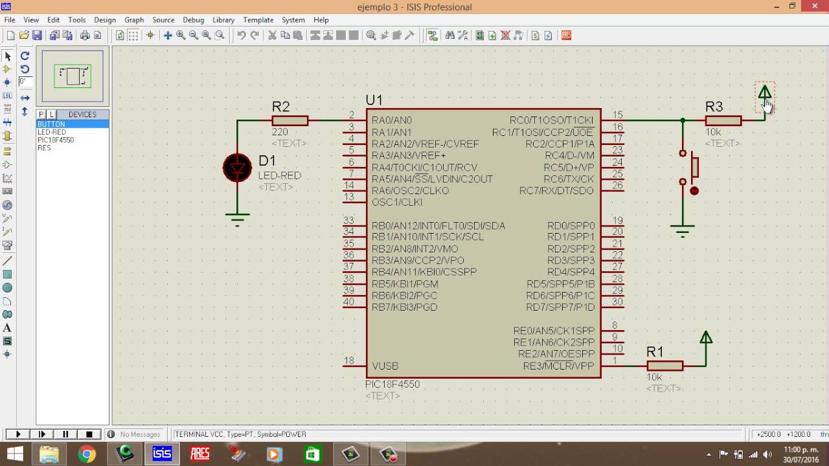Click the Cut scissors icon
Viewport: 829px width, 466px height.
coord(272,36)
